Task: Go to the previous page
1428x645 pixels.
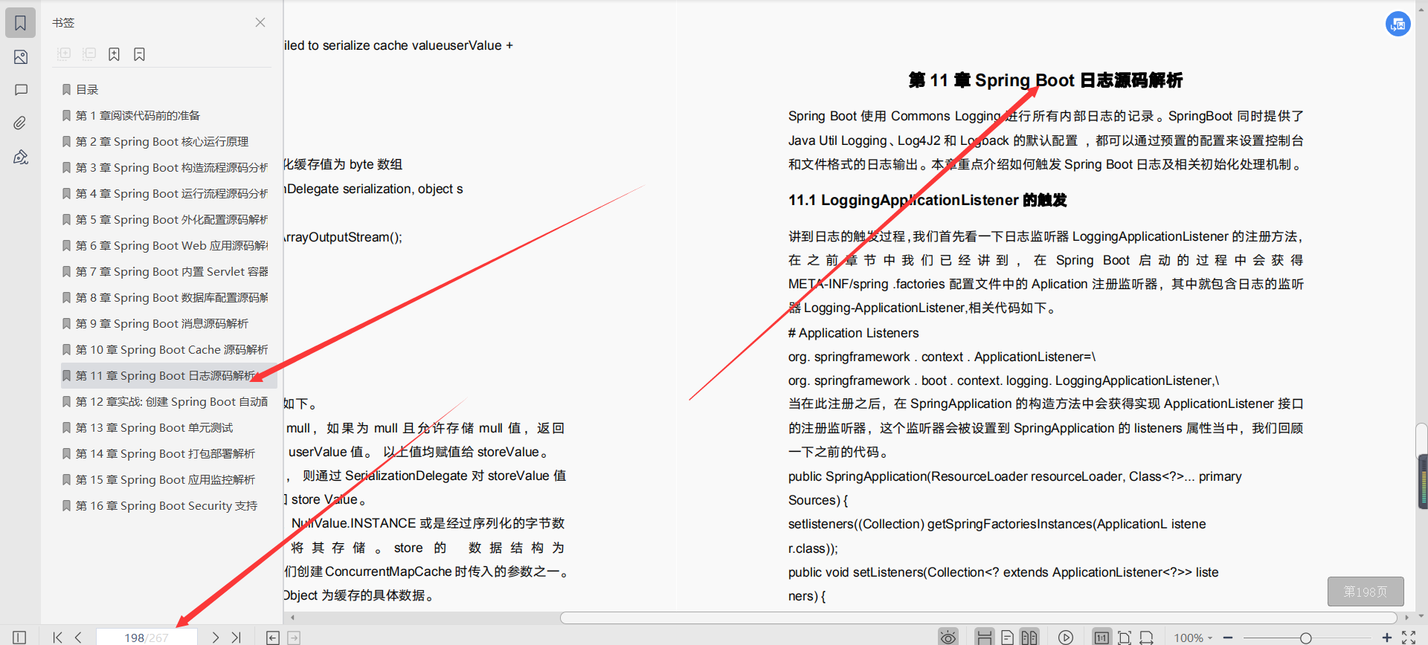Action: coord(78,638)
